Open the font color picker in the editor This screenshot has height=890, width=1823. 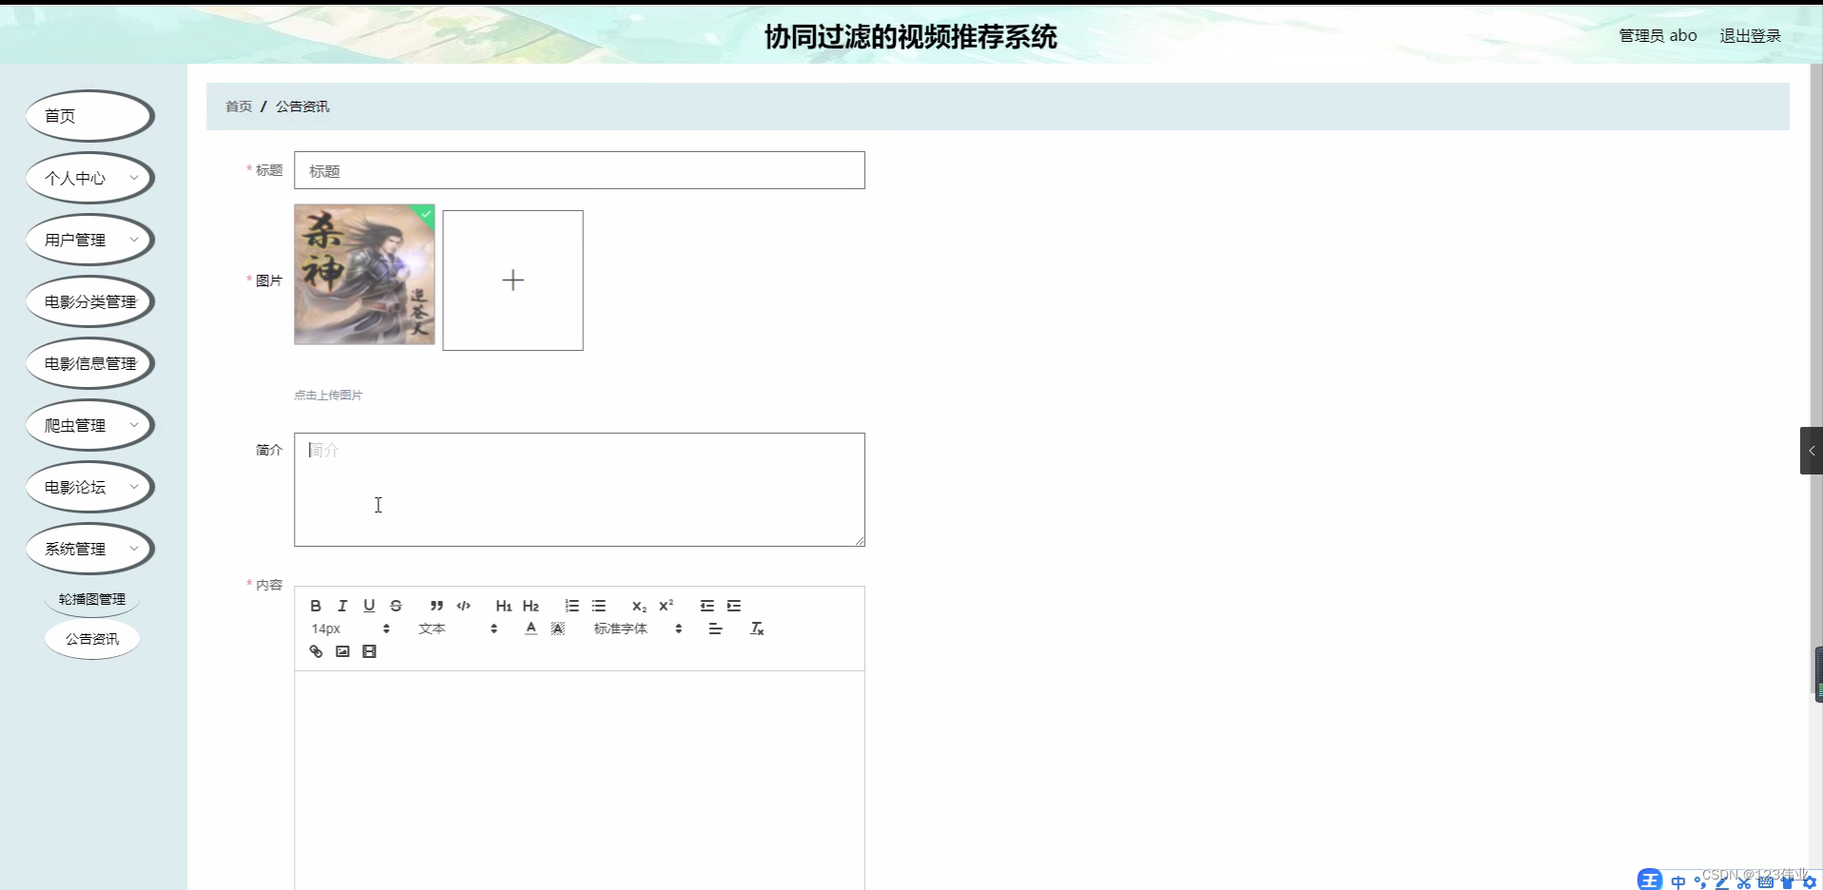[x=530, y=629]
